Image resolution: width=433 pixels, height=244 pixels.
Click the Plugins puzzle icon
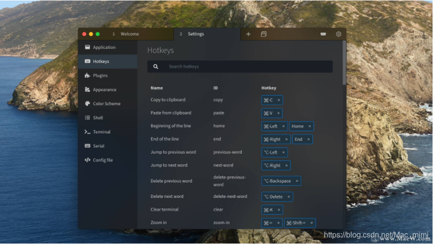pos(87,75)
